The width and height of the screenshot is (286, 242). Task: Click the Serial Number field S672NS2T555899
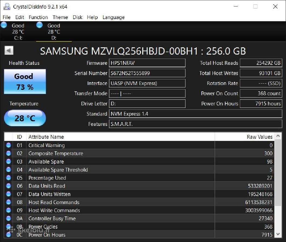[147, 73]
